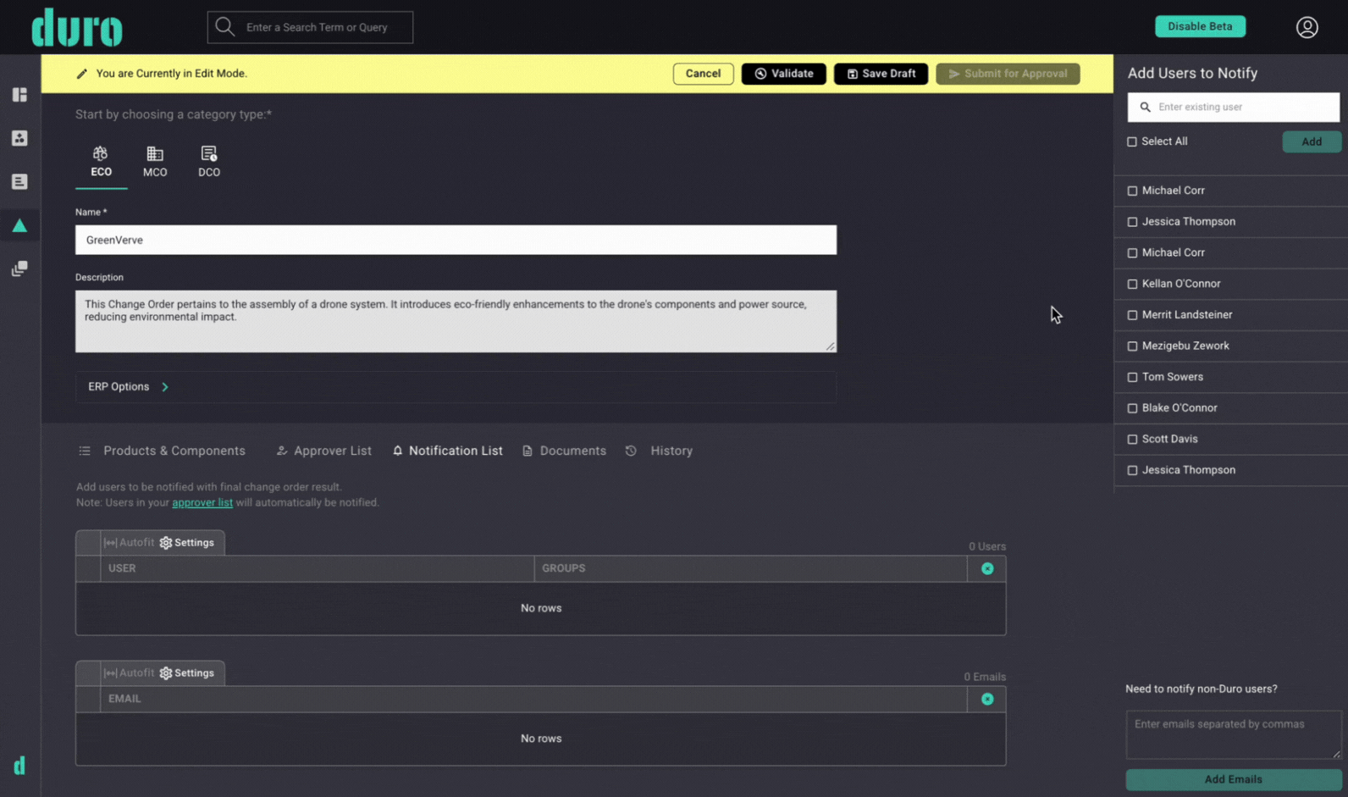Open the user account profile icon
Image resolution: width=1348 pixels, height=797 pixels.
click(x=1307, y=27)
